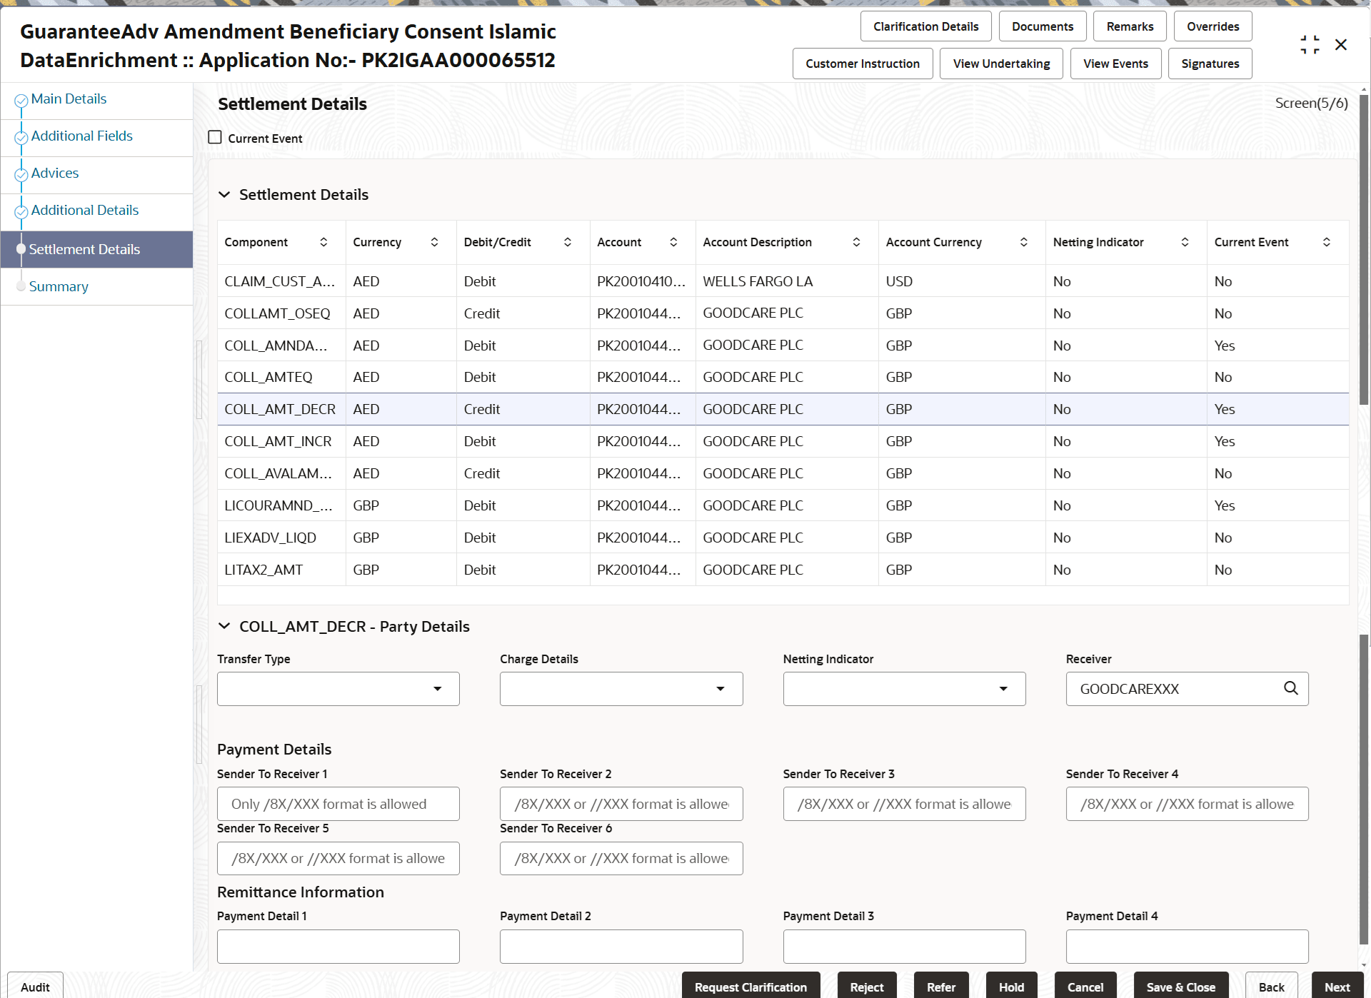The height and width of the screenshot is (998, 1371).
Task: Open the Summary step
Action: (59, 286)
